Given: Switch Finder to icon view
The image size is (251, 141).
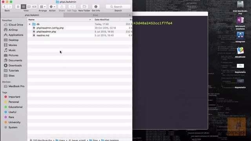Looking at the screenshot, I should (18, 7).
